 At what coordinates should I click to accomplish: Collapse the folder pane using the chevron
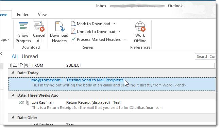click(1, 54)
